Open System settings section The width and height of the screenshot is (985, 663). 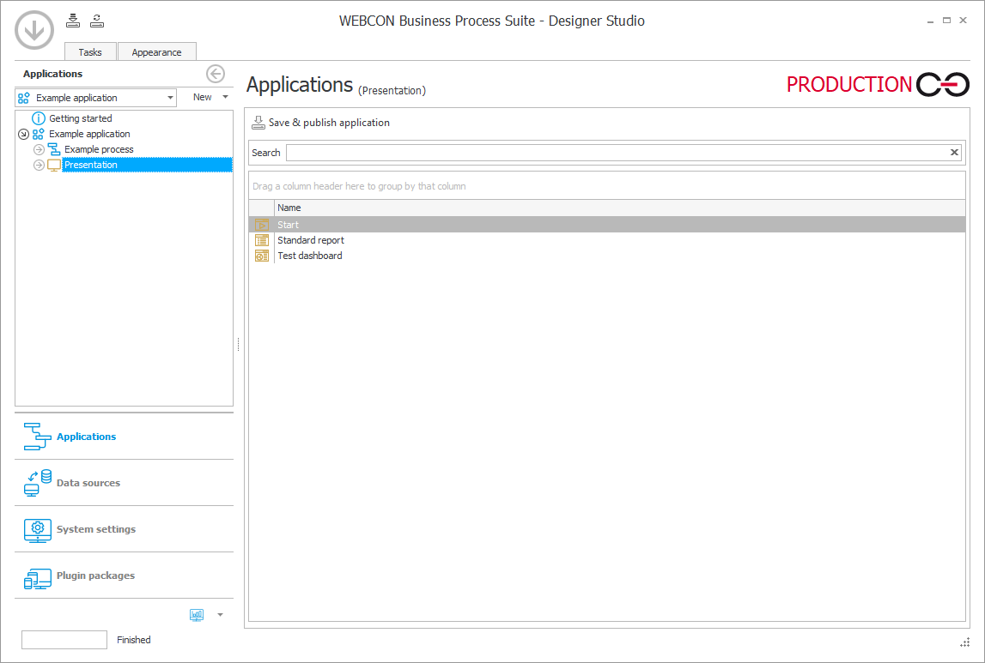(124, 529)
